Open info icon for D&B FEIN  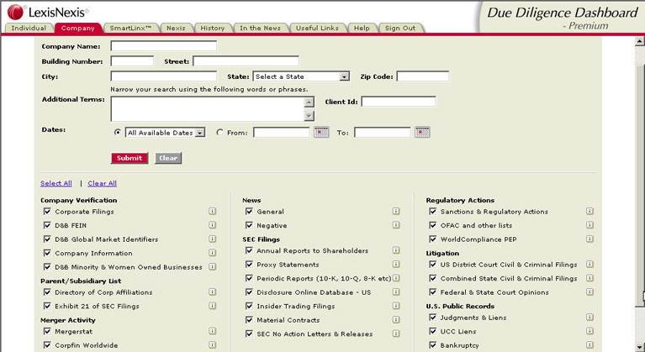click(212, 225)
